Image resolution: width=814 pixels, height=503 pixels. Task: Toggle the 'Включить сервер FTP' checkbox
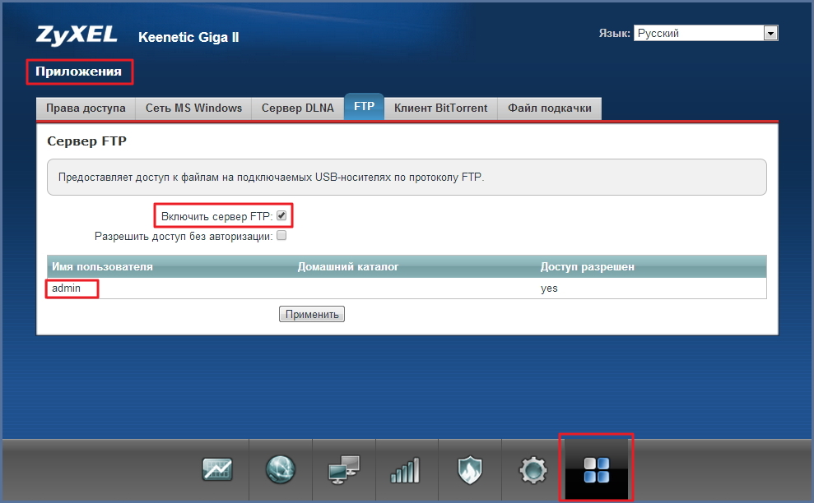click(281, 215)
